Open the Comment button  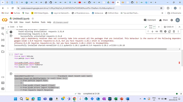(x=150, y=20)
